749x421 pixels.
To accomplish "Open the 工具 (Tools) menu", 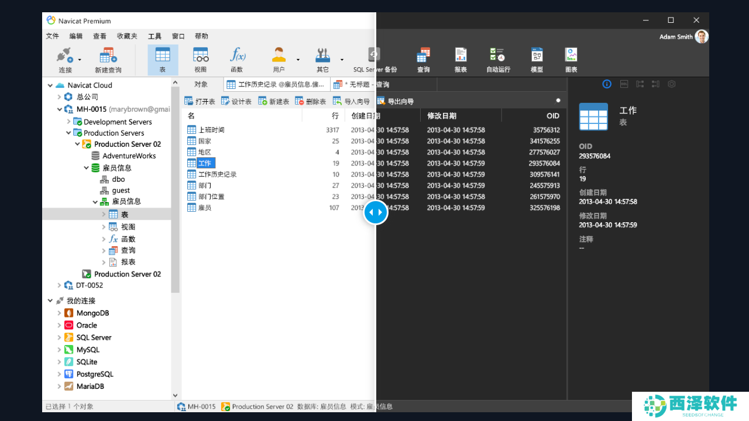I will tap(154, 36).
